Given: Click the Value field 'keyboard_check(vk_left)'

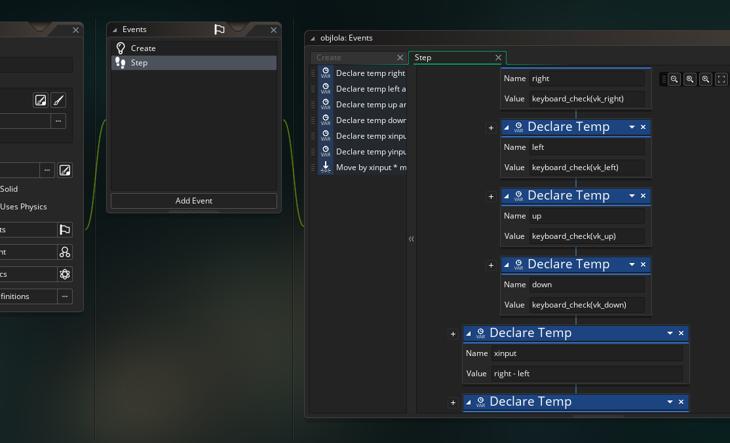Looking at the screenshot, I should [x=587, y=168].
